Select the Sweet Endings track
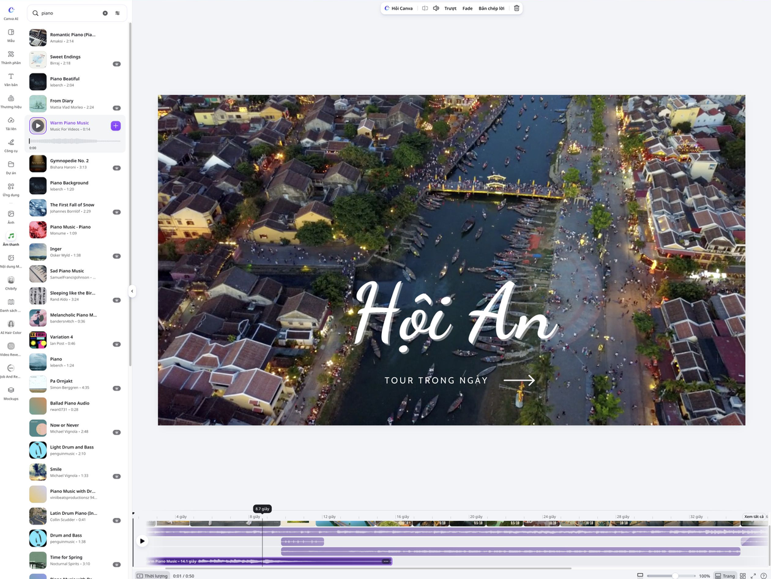Screen dimensions: 771x579 [x=75, y=59]
